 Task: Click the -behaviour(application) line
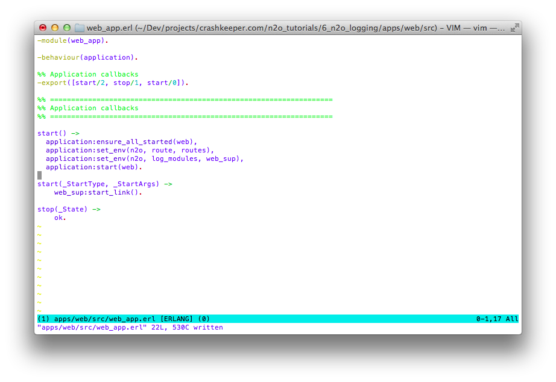coord(87,57)
